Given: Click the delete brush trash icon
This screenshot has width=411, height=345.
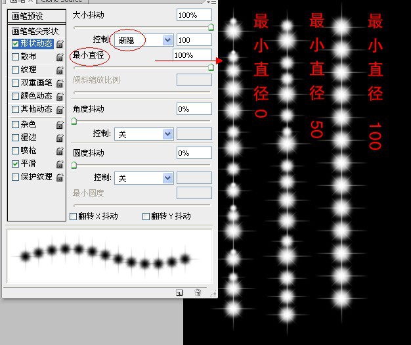Looking at the screenshot, I should click(x=198, y=292).
